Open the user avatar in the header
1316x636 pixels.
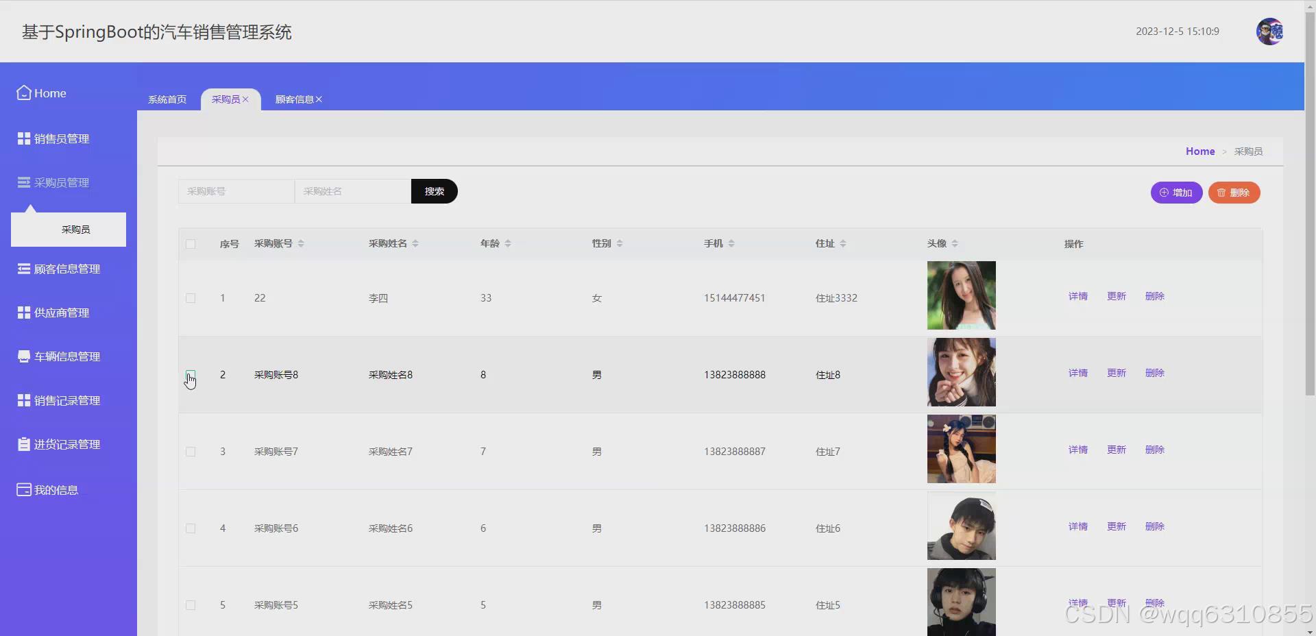click(x=1269, y=32)
